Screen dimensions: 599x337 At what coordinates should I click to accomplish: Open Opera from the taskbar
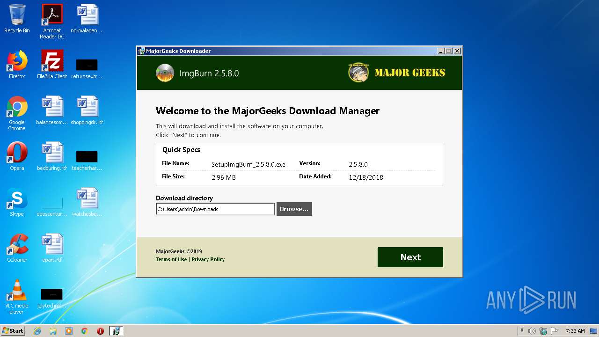click(100, 331)
